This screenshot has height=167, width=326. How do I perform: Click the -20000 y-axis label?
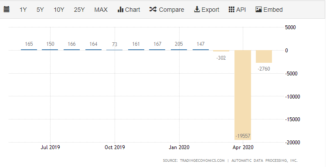coord(292,143)
